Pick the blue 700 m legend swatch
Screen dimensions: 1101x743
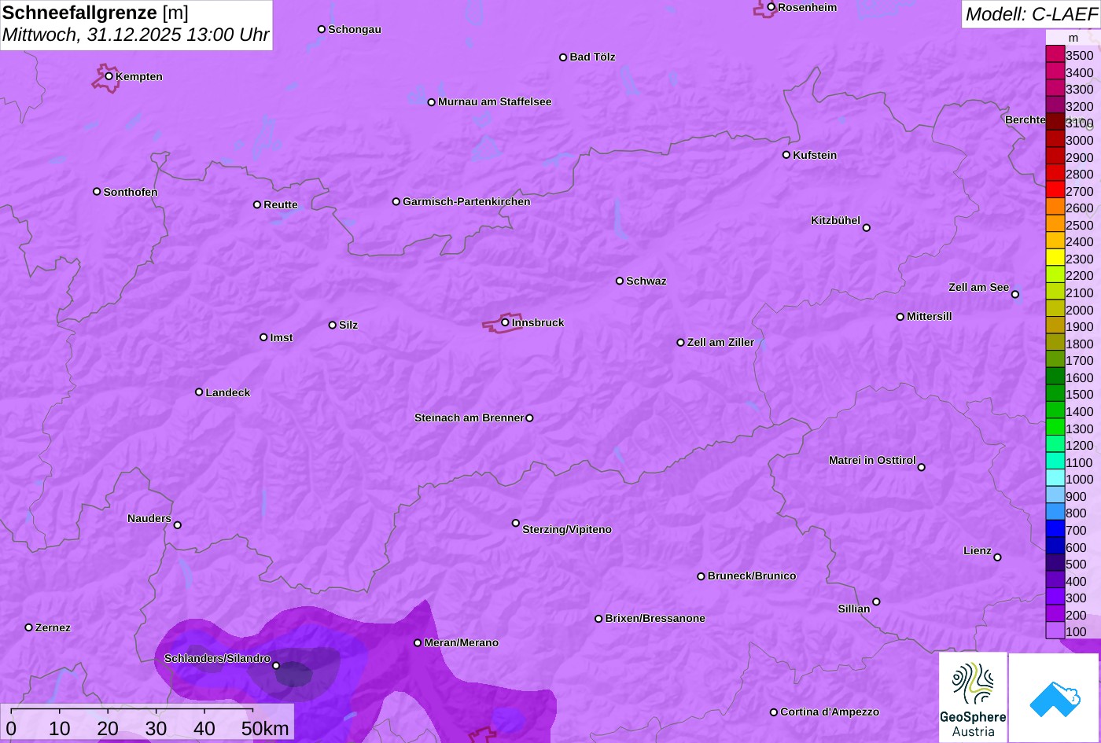coord(1055,529)
